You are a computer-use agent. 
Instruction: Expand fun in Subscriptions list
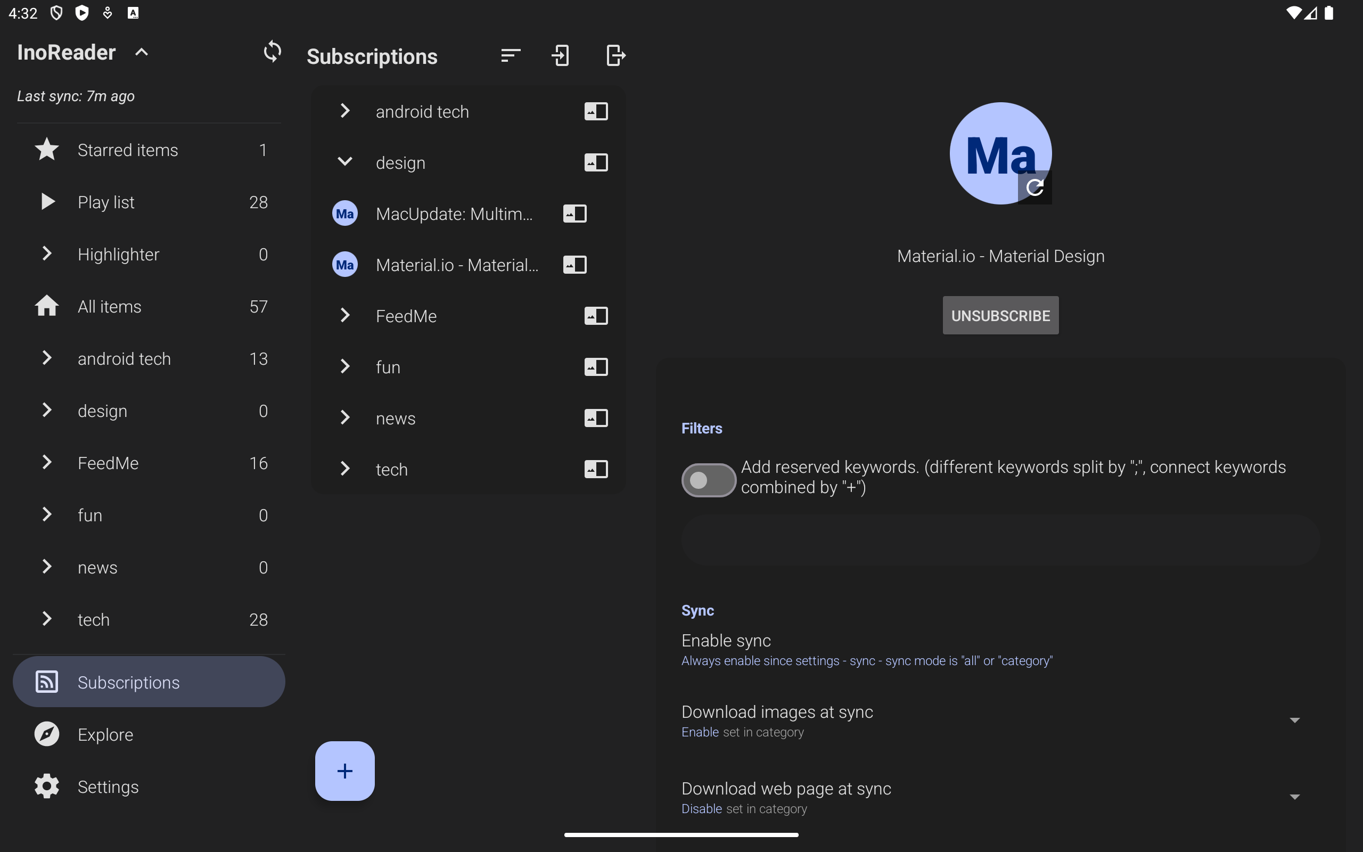point(344,367)
